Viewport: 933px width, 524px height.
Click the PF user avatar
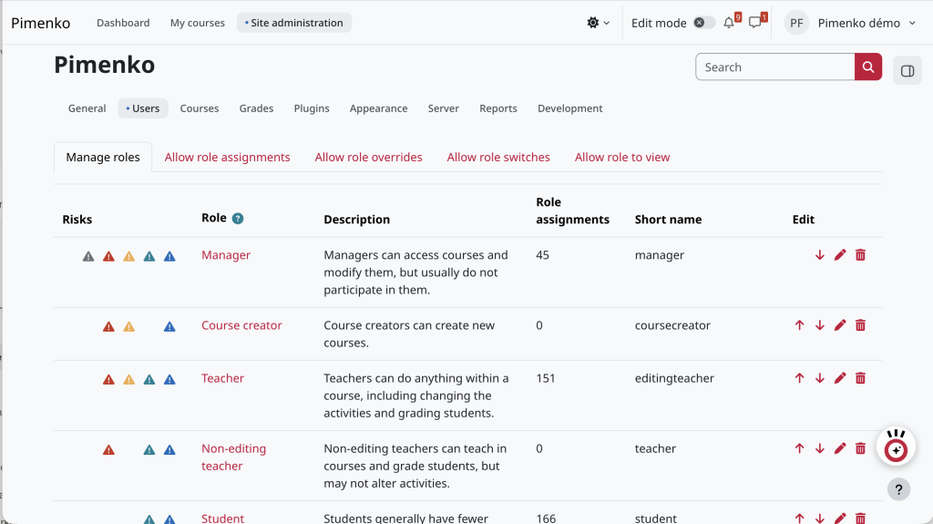click(796, 23)
